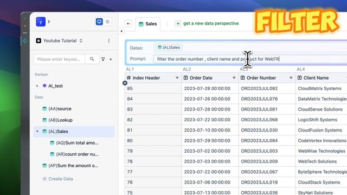Collapse the sidebar with the triangle handle
This screenshot has height=195, width=347.
[121, 31]
